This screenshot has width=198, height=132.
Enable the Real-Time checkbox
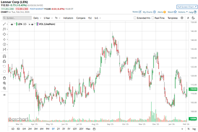pyautogui.click(x=153, y=18)
